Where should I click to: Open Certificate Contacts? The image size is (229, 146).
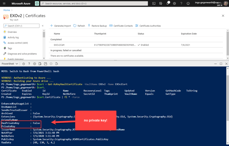tap(121, 26)
